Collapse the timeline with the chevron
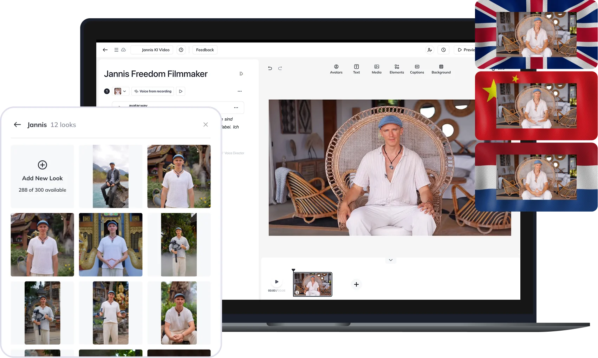Image resolution: width=598 pixels, height=358 pixels. point(391,260)
